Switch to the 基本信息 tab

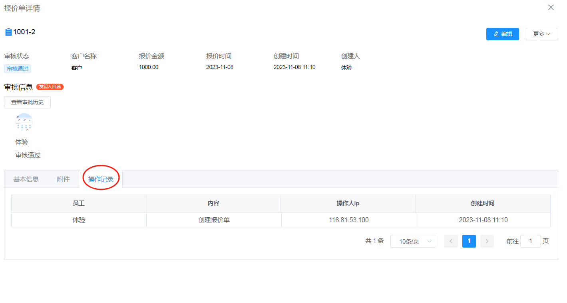point(26,179)
